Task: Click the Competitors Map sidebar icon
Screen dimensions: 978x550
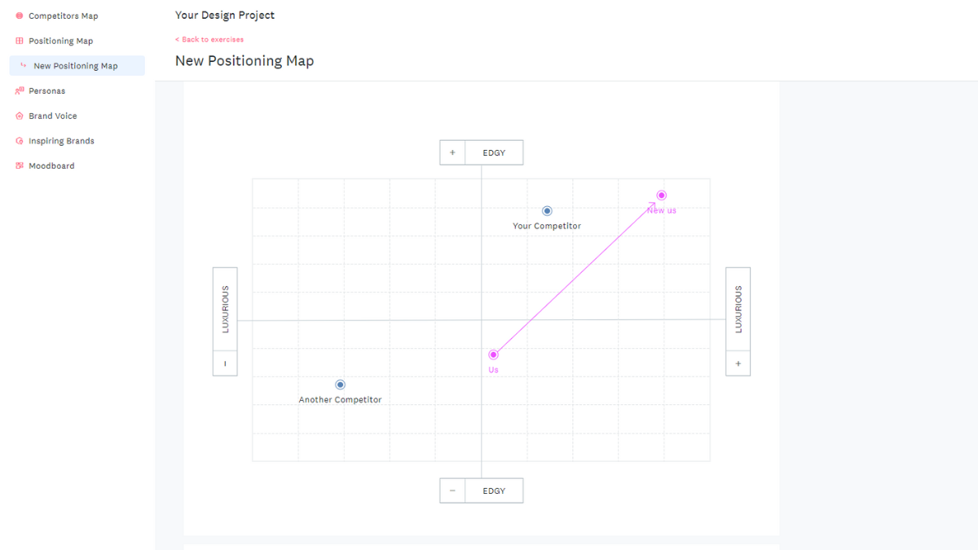Action: coord(20,16)
